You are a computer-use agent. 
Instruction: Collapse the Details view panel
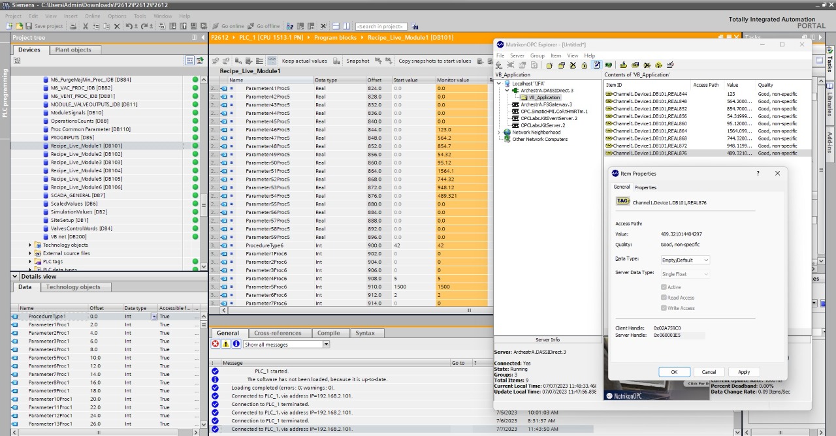click(x=16, y=277)
